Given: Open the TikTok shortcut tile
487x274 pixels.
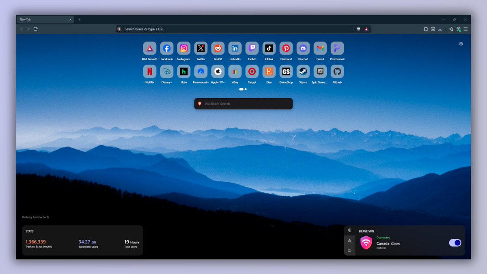Looking at the screenshot, I should point(269,48).
